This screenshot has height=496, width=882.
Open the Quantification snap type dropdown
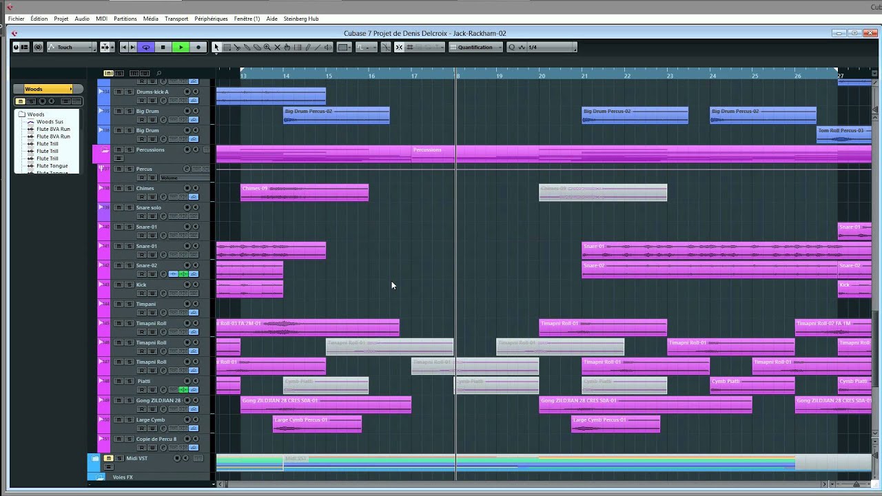[x=476, y=48]
